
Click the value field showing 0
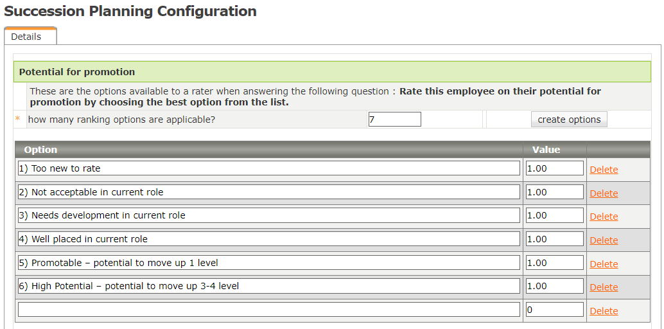point(554,310)
